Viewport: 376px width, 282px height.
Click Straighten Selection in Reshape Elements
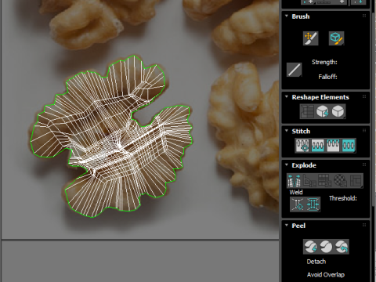pyautogui.click(x=307, y=111)
